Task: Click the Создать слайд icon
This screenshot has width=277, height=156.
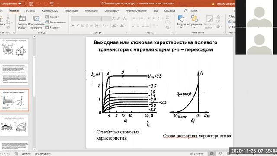Action: tap(22, 18)
